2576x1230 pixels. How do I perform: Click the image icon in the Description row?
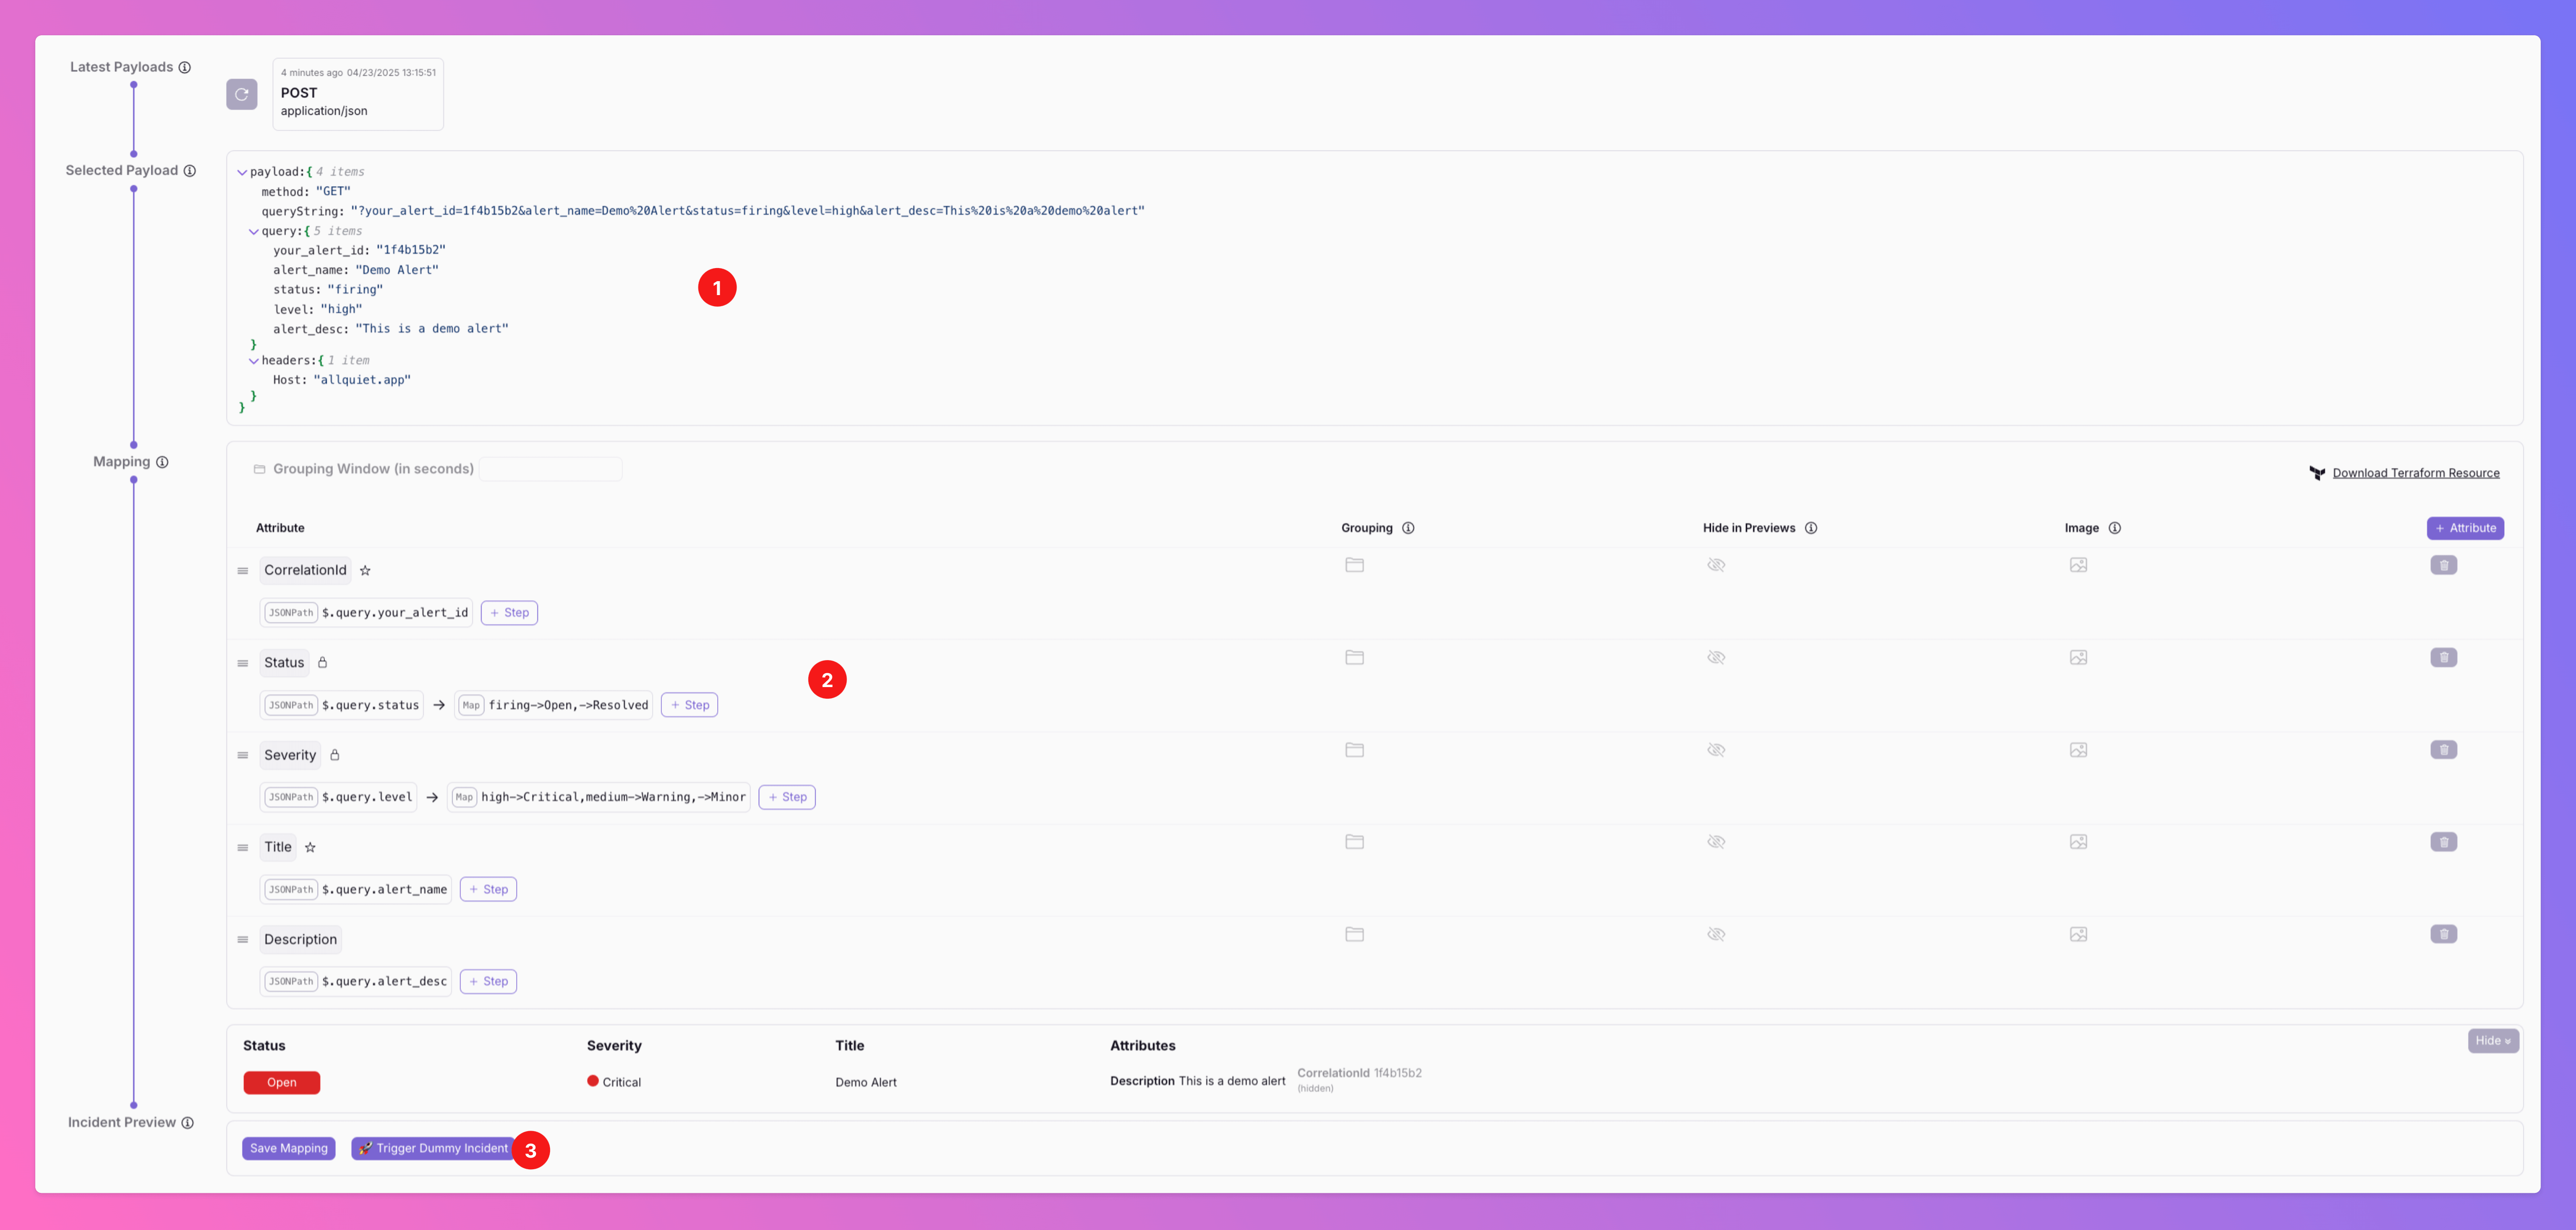pos(2078,934)
